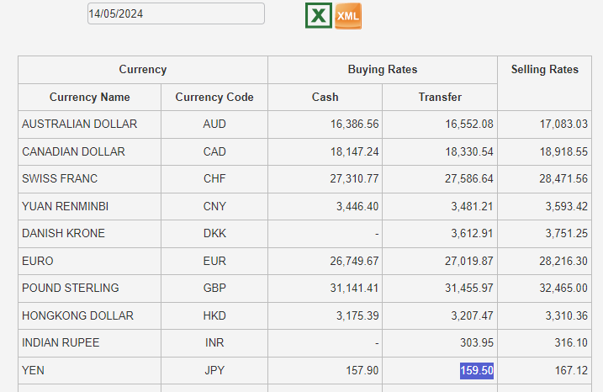This screenshot has height=392, width=603.
Task: Click the EUR currency code cell
Action: point(214,262)
